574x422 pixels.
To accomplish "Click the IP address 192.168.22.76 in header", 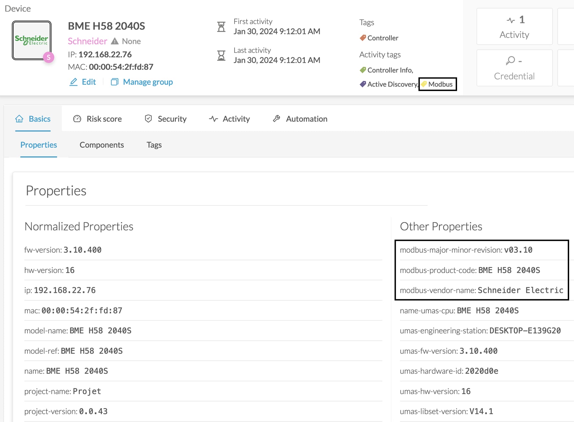I will (x=105, y=54).
